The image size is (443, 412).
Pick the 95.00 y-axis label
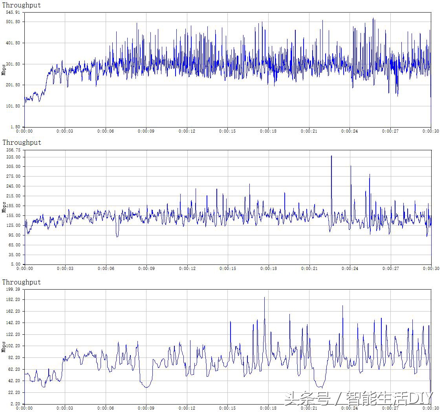pyautogui.click(x=15, y=235)
